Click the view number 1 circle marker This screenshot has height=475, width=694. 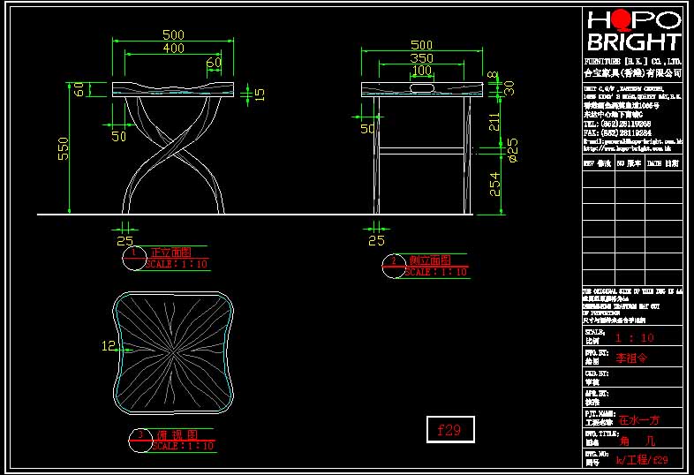(x=134, y=258)
